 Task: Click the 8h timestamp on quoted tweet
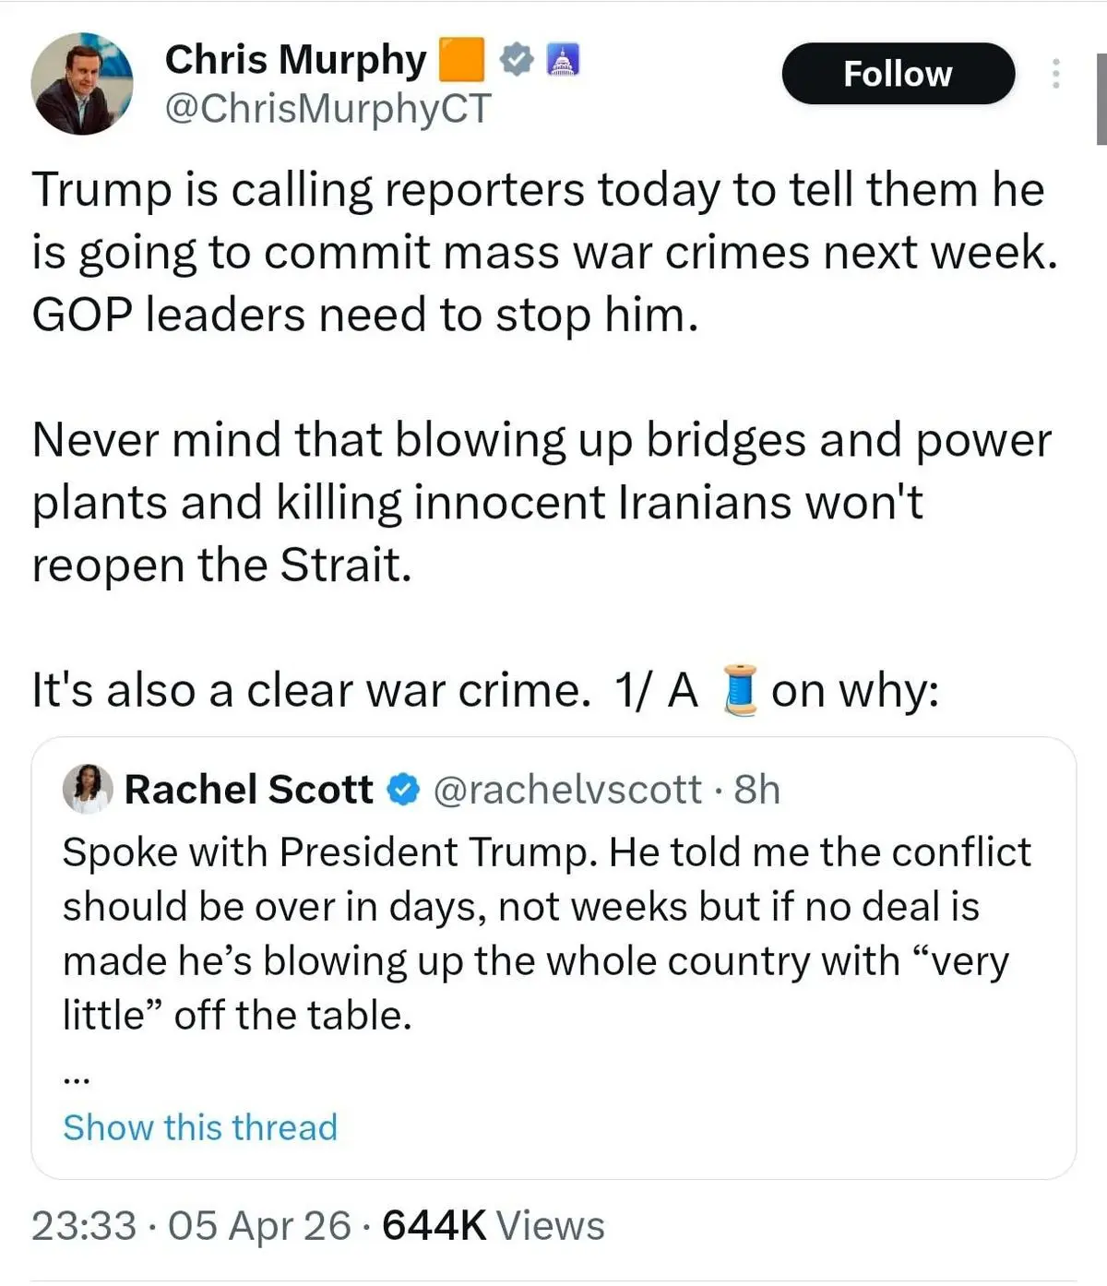[x=757, y=790]
